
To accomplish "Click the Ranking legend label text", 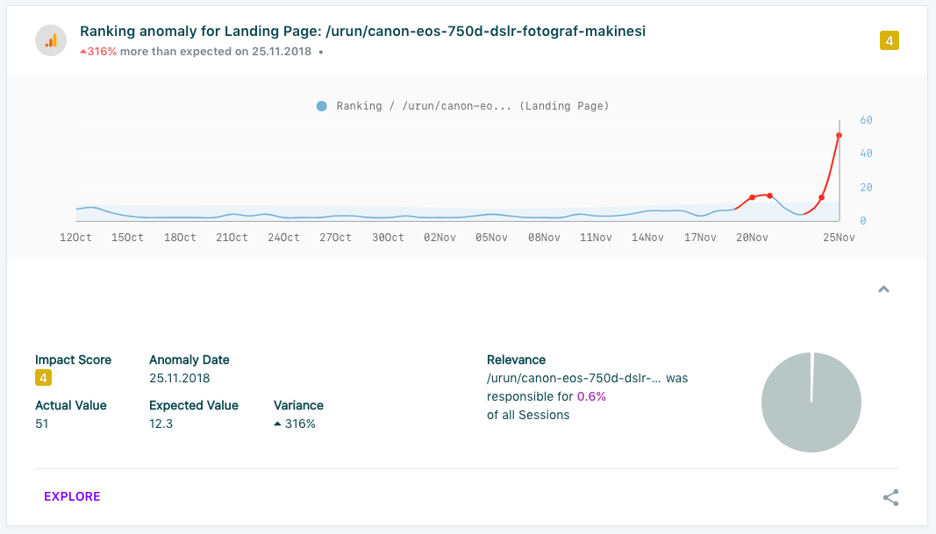I will click(x=473, y=106).
